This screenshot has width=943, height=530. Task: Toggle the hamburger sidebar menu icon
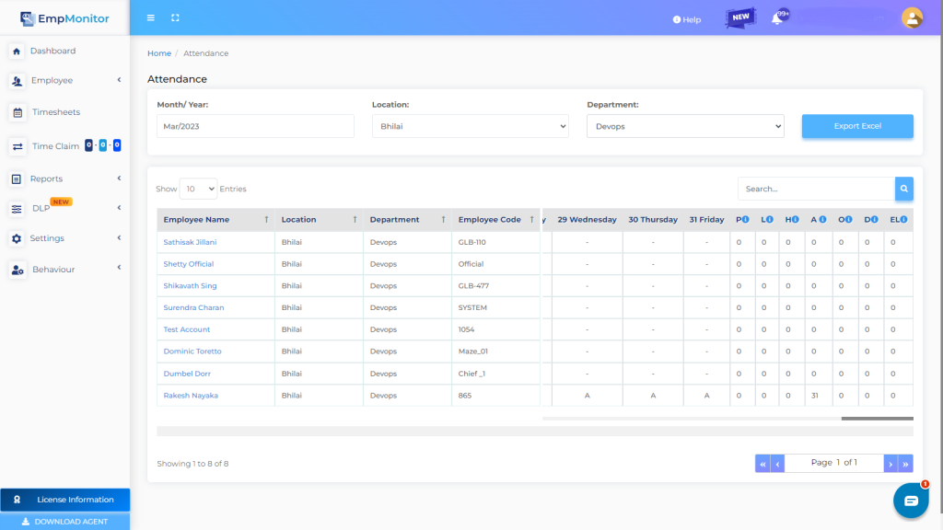click(x=151, y=18)
